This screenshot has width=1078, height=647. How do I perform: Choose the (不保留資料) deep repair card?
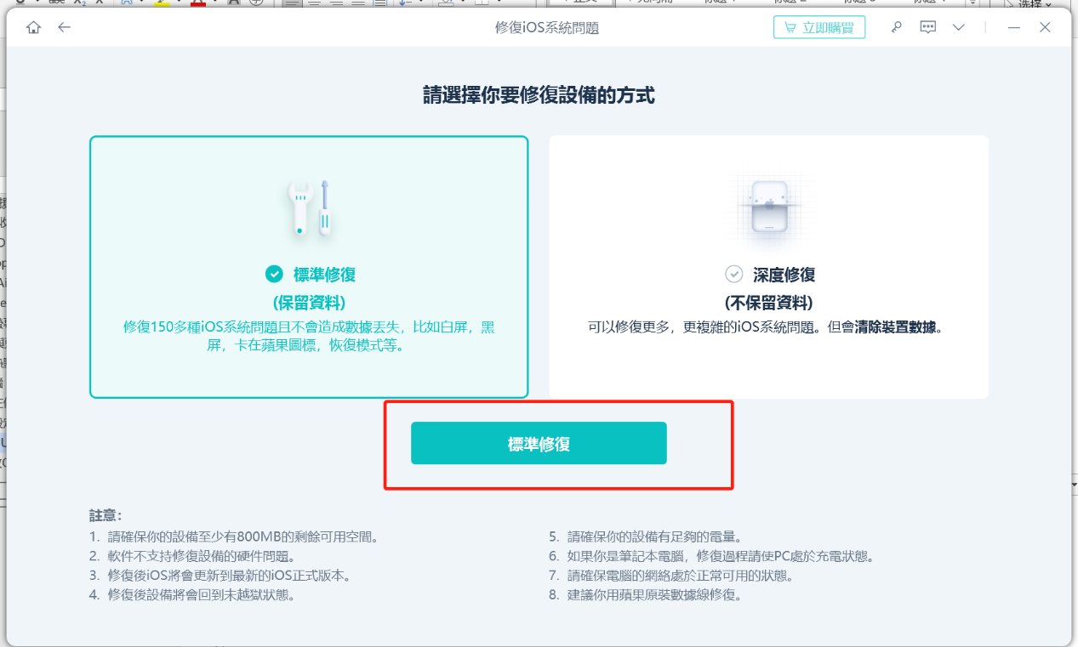(x=768, y=302)
